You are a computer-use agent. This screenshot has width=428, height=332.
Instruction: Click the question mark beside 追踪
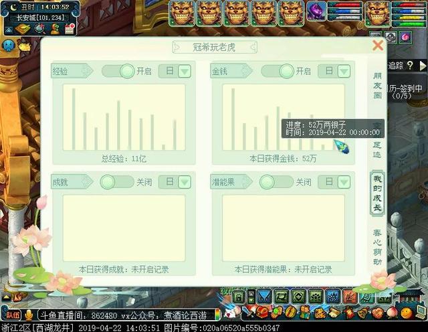410,66
